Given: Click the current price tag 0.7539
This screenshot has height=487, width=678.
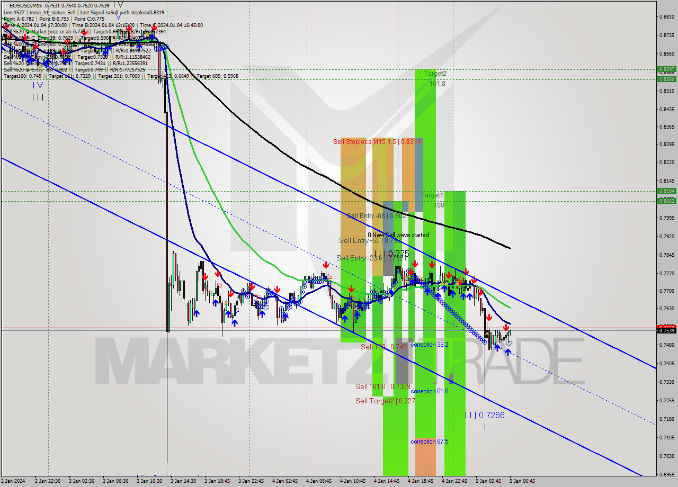Looking at the screenshot, I should click(x=666, y=330).
